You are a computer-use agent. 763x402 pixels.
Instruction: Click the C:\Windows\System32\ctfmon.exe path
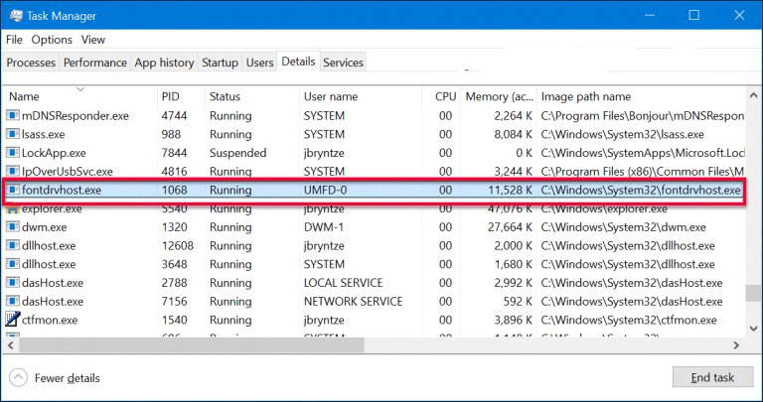[x=629, y=320]
